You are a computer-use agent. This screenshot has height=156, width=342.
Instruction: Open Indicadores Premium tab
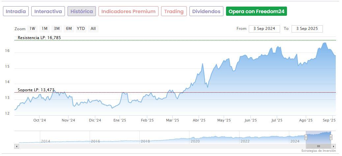tap(128, 11)
